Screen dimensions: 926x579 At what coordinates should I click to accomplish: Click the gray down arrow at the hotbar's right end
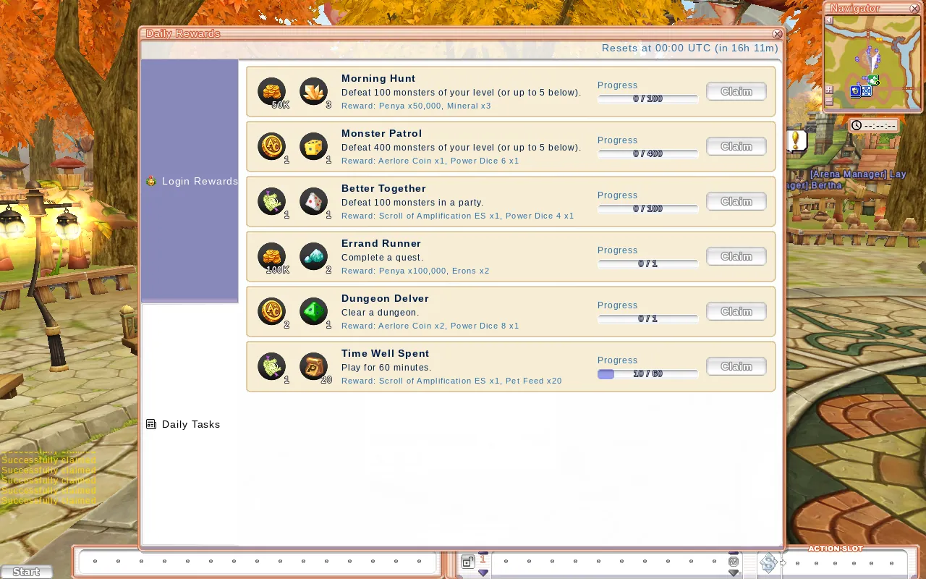(734, 573)
